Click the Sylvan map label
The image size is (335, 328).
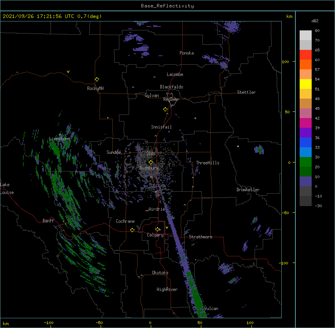coord(152,95)
